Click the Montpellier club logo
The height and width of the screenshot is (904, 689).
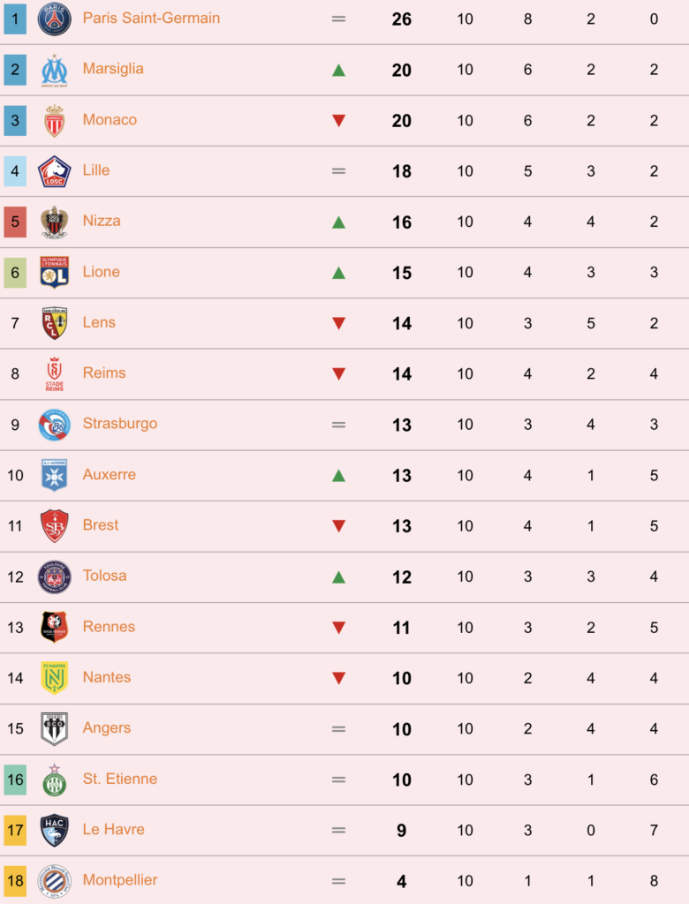(54, 881)
